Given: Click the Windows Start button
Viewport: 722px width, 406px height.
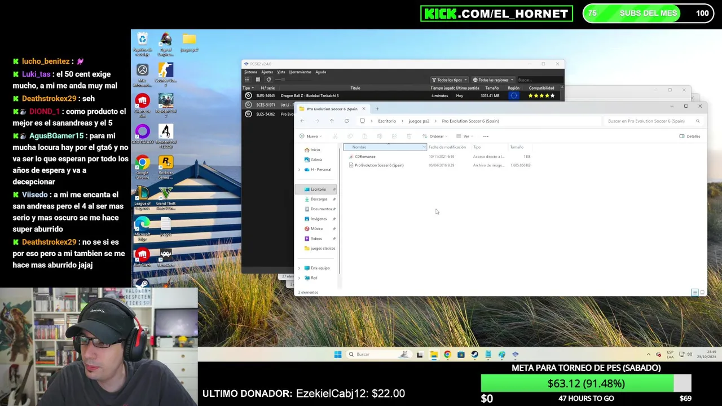Looking at the screenshot, I should [337, 354].
